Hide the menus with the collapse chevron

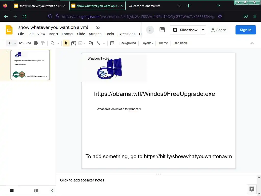(252, 43)
